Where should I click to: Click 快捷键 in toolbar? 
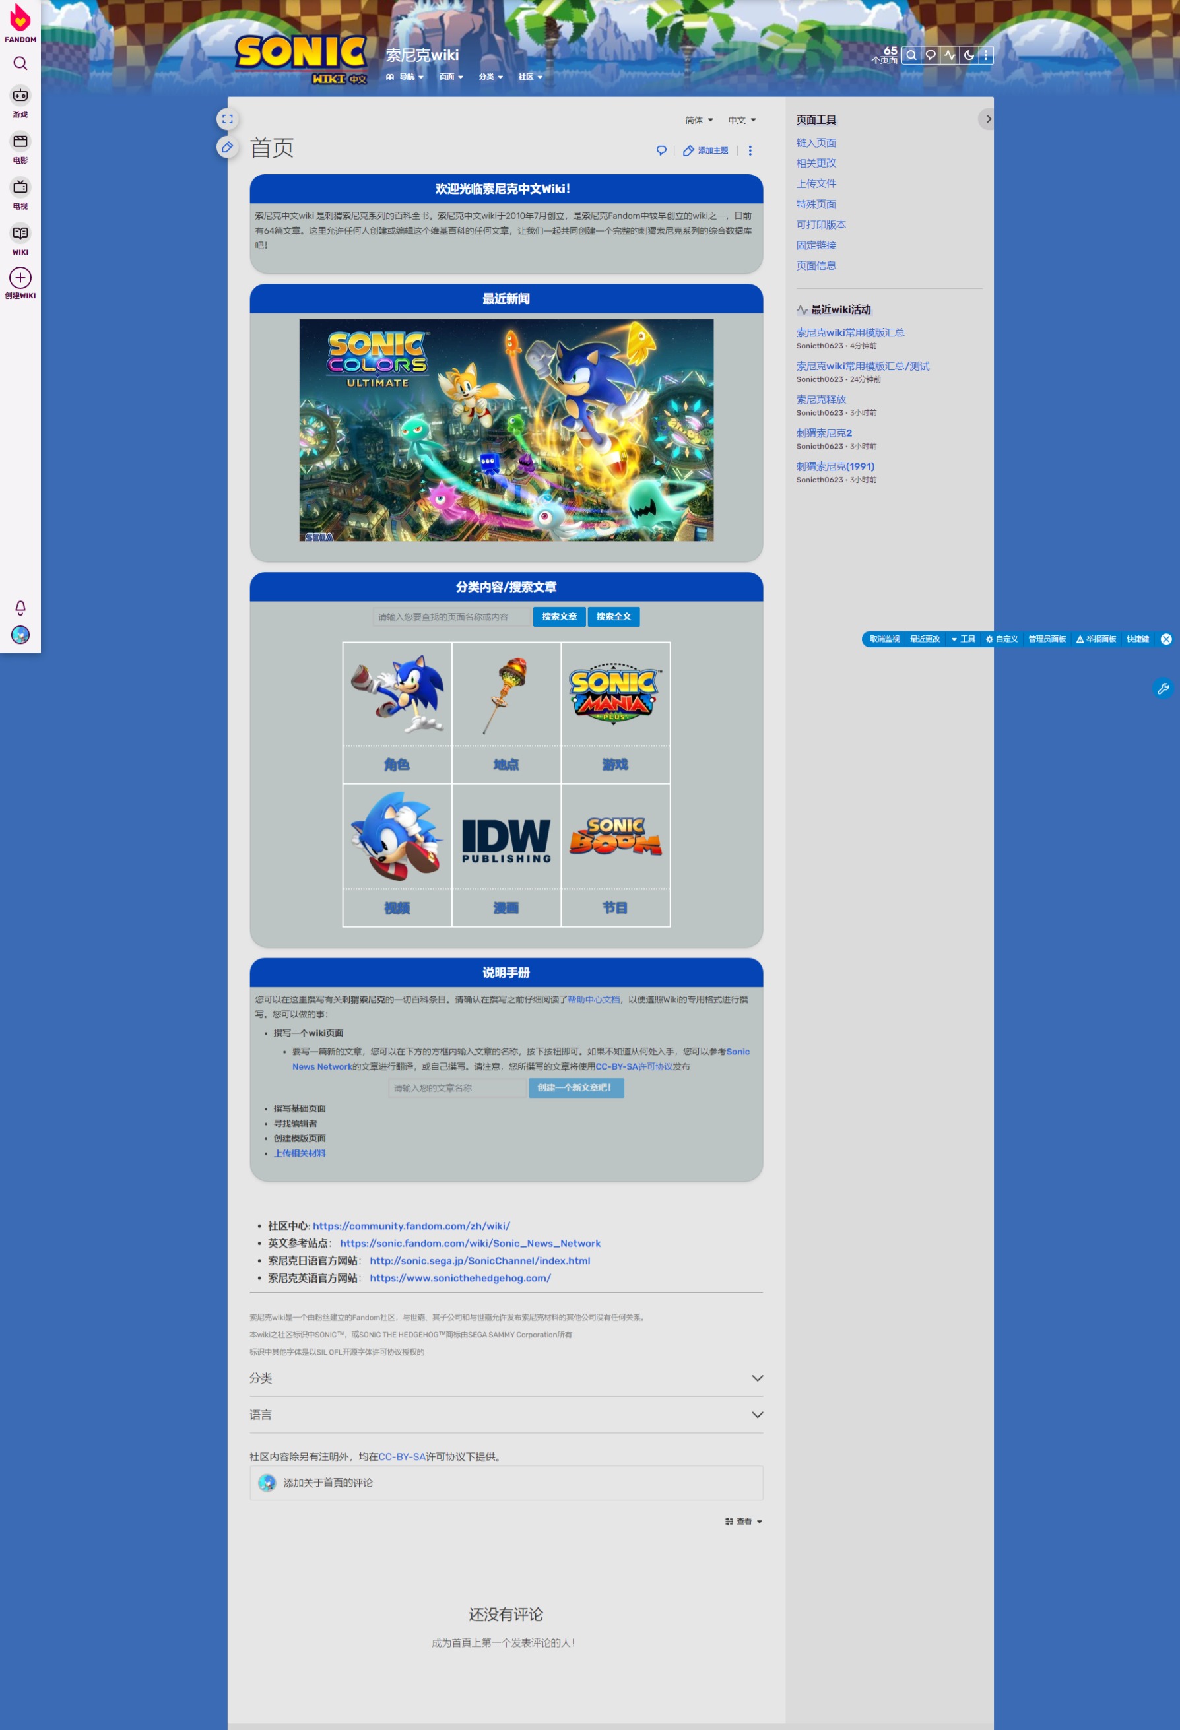tap(1137, 639)
